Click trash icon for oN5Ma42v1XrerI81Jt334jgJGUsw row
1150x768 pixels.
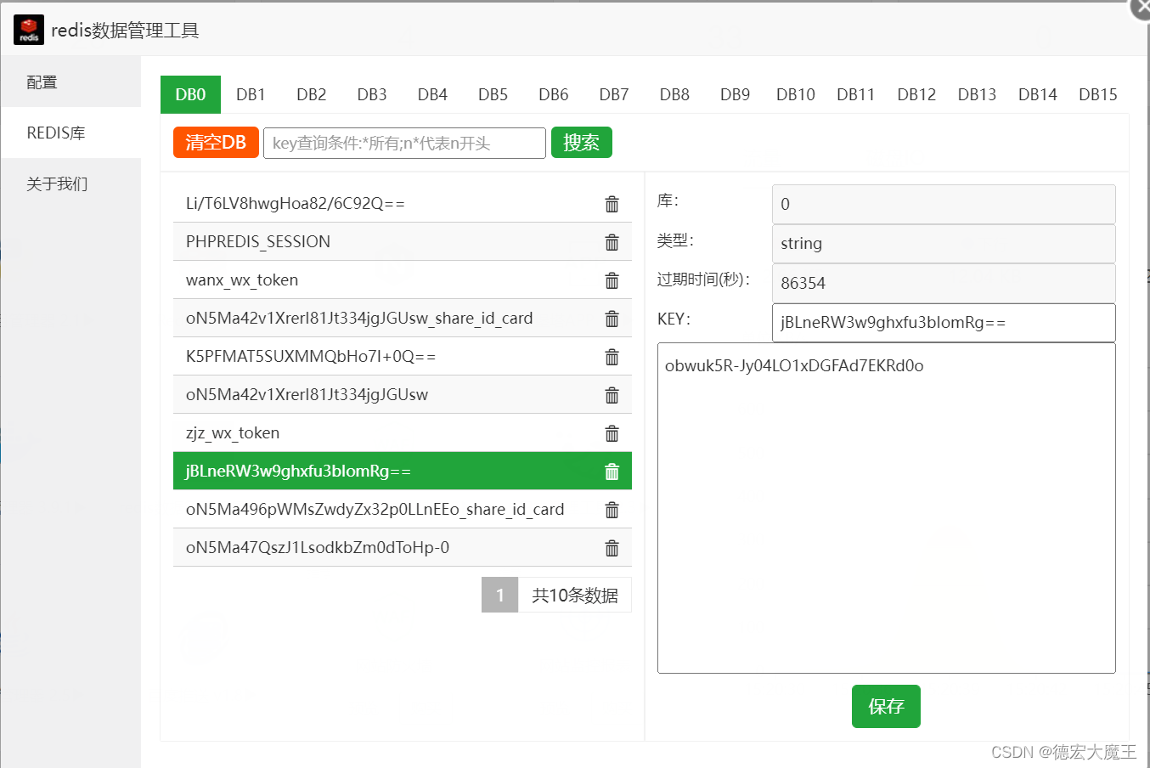612,395
